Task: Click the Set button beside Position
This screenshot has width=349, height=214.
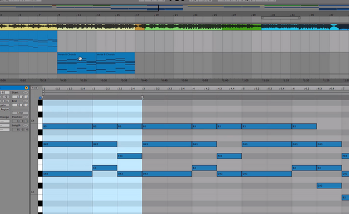Action: (26, 117)
